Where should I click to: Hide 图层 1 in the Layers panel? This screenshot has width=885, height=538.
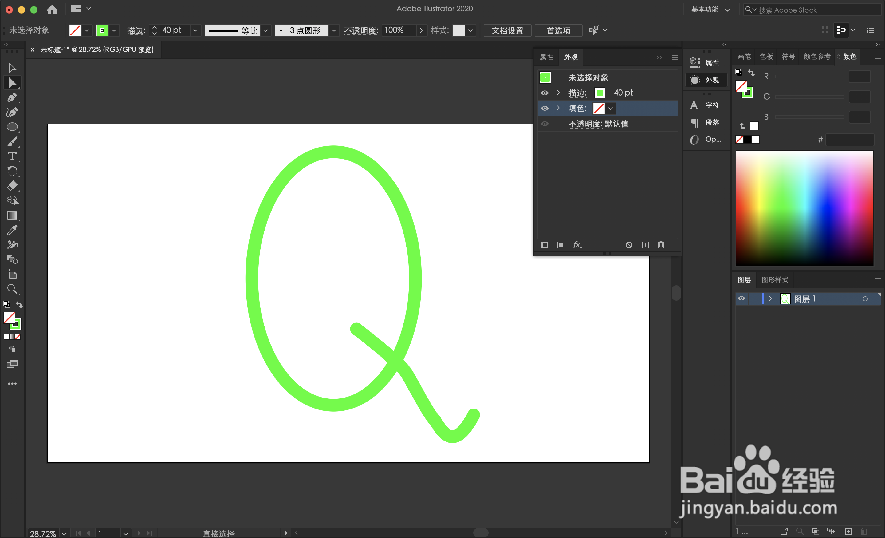coord(742,298)
